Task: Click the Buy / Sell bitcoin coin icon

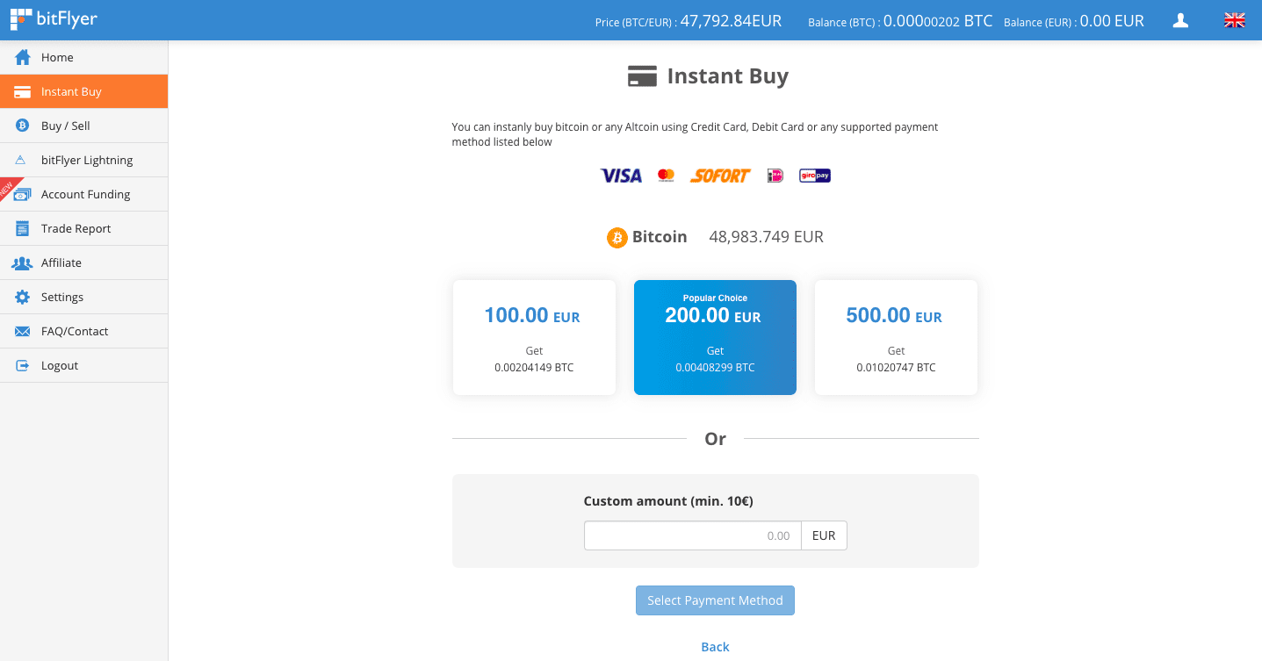Action: 23,126
